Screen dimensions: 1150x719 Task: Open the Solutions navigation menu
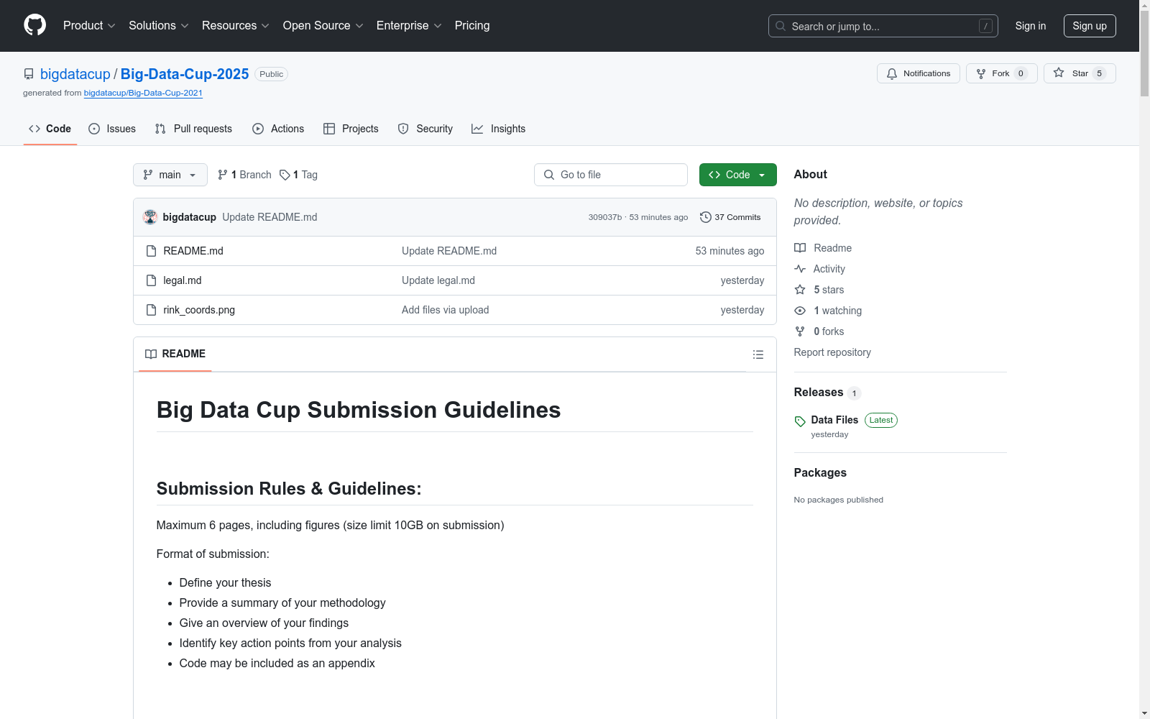(158, 26)
